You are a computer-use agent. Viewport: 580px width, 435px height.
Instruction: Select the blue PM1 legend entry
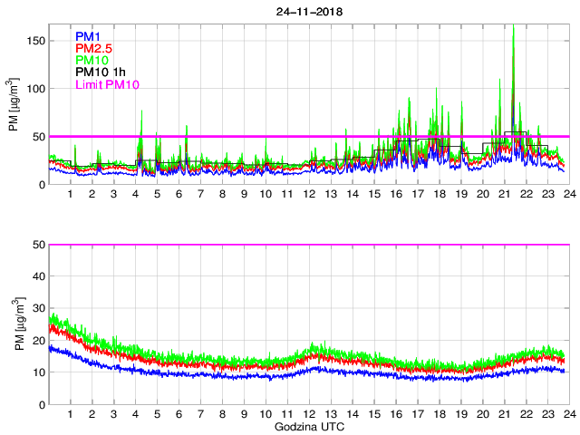(88, 36)
